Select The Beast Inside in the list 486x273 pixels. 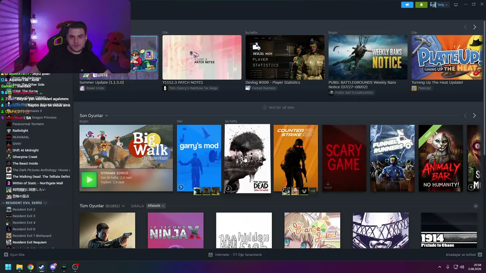(25, 163)
